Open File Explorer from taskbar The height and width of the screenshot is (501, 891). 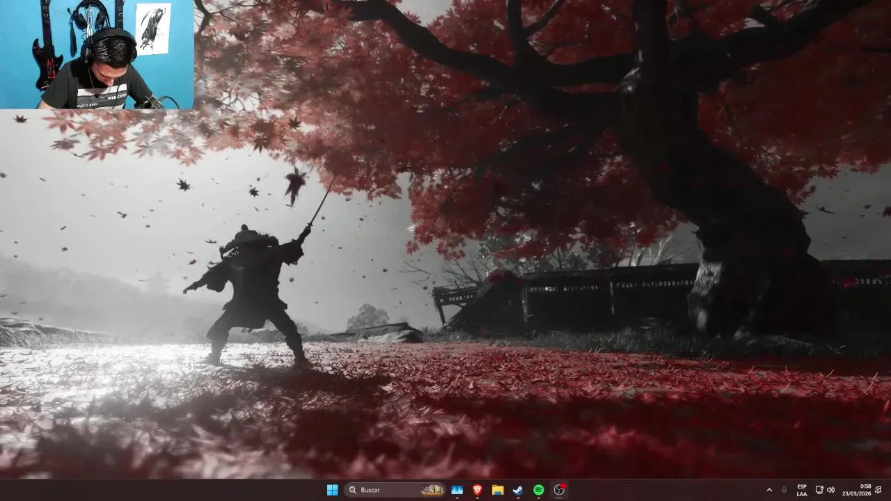click(498, 490)
